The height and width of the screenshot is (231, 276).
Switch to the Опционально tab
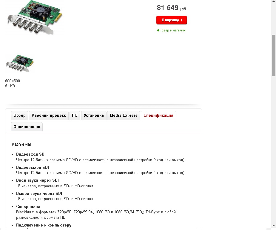click(x=27, y=127)
